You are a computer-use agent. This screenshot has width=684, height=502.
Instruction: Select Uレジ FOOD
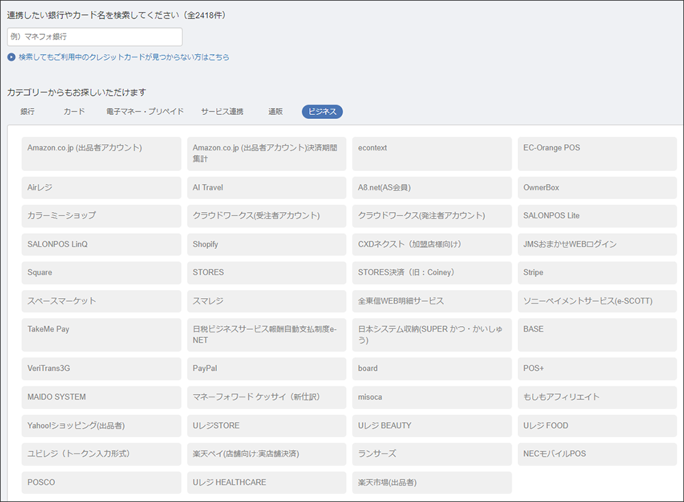(597, 425)
